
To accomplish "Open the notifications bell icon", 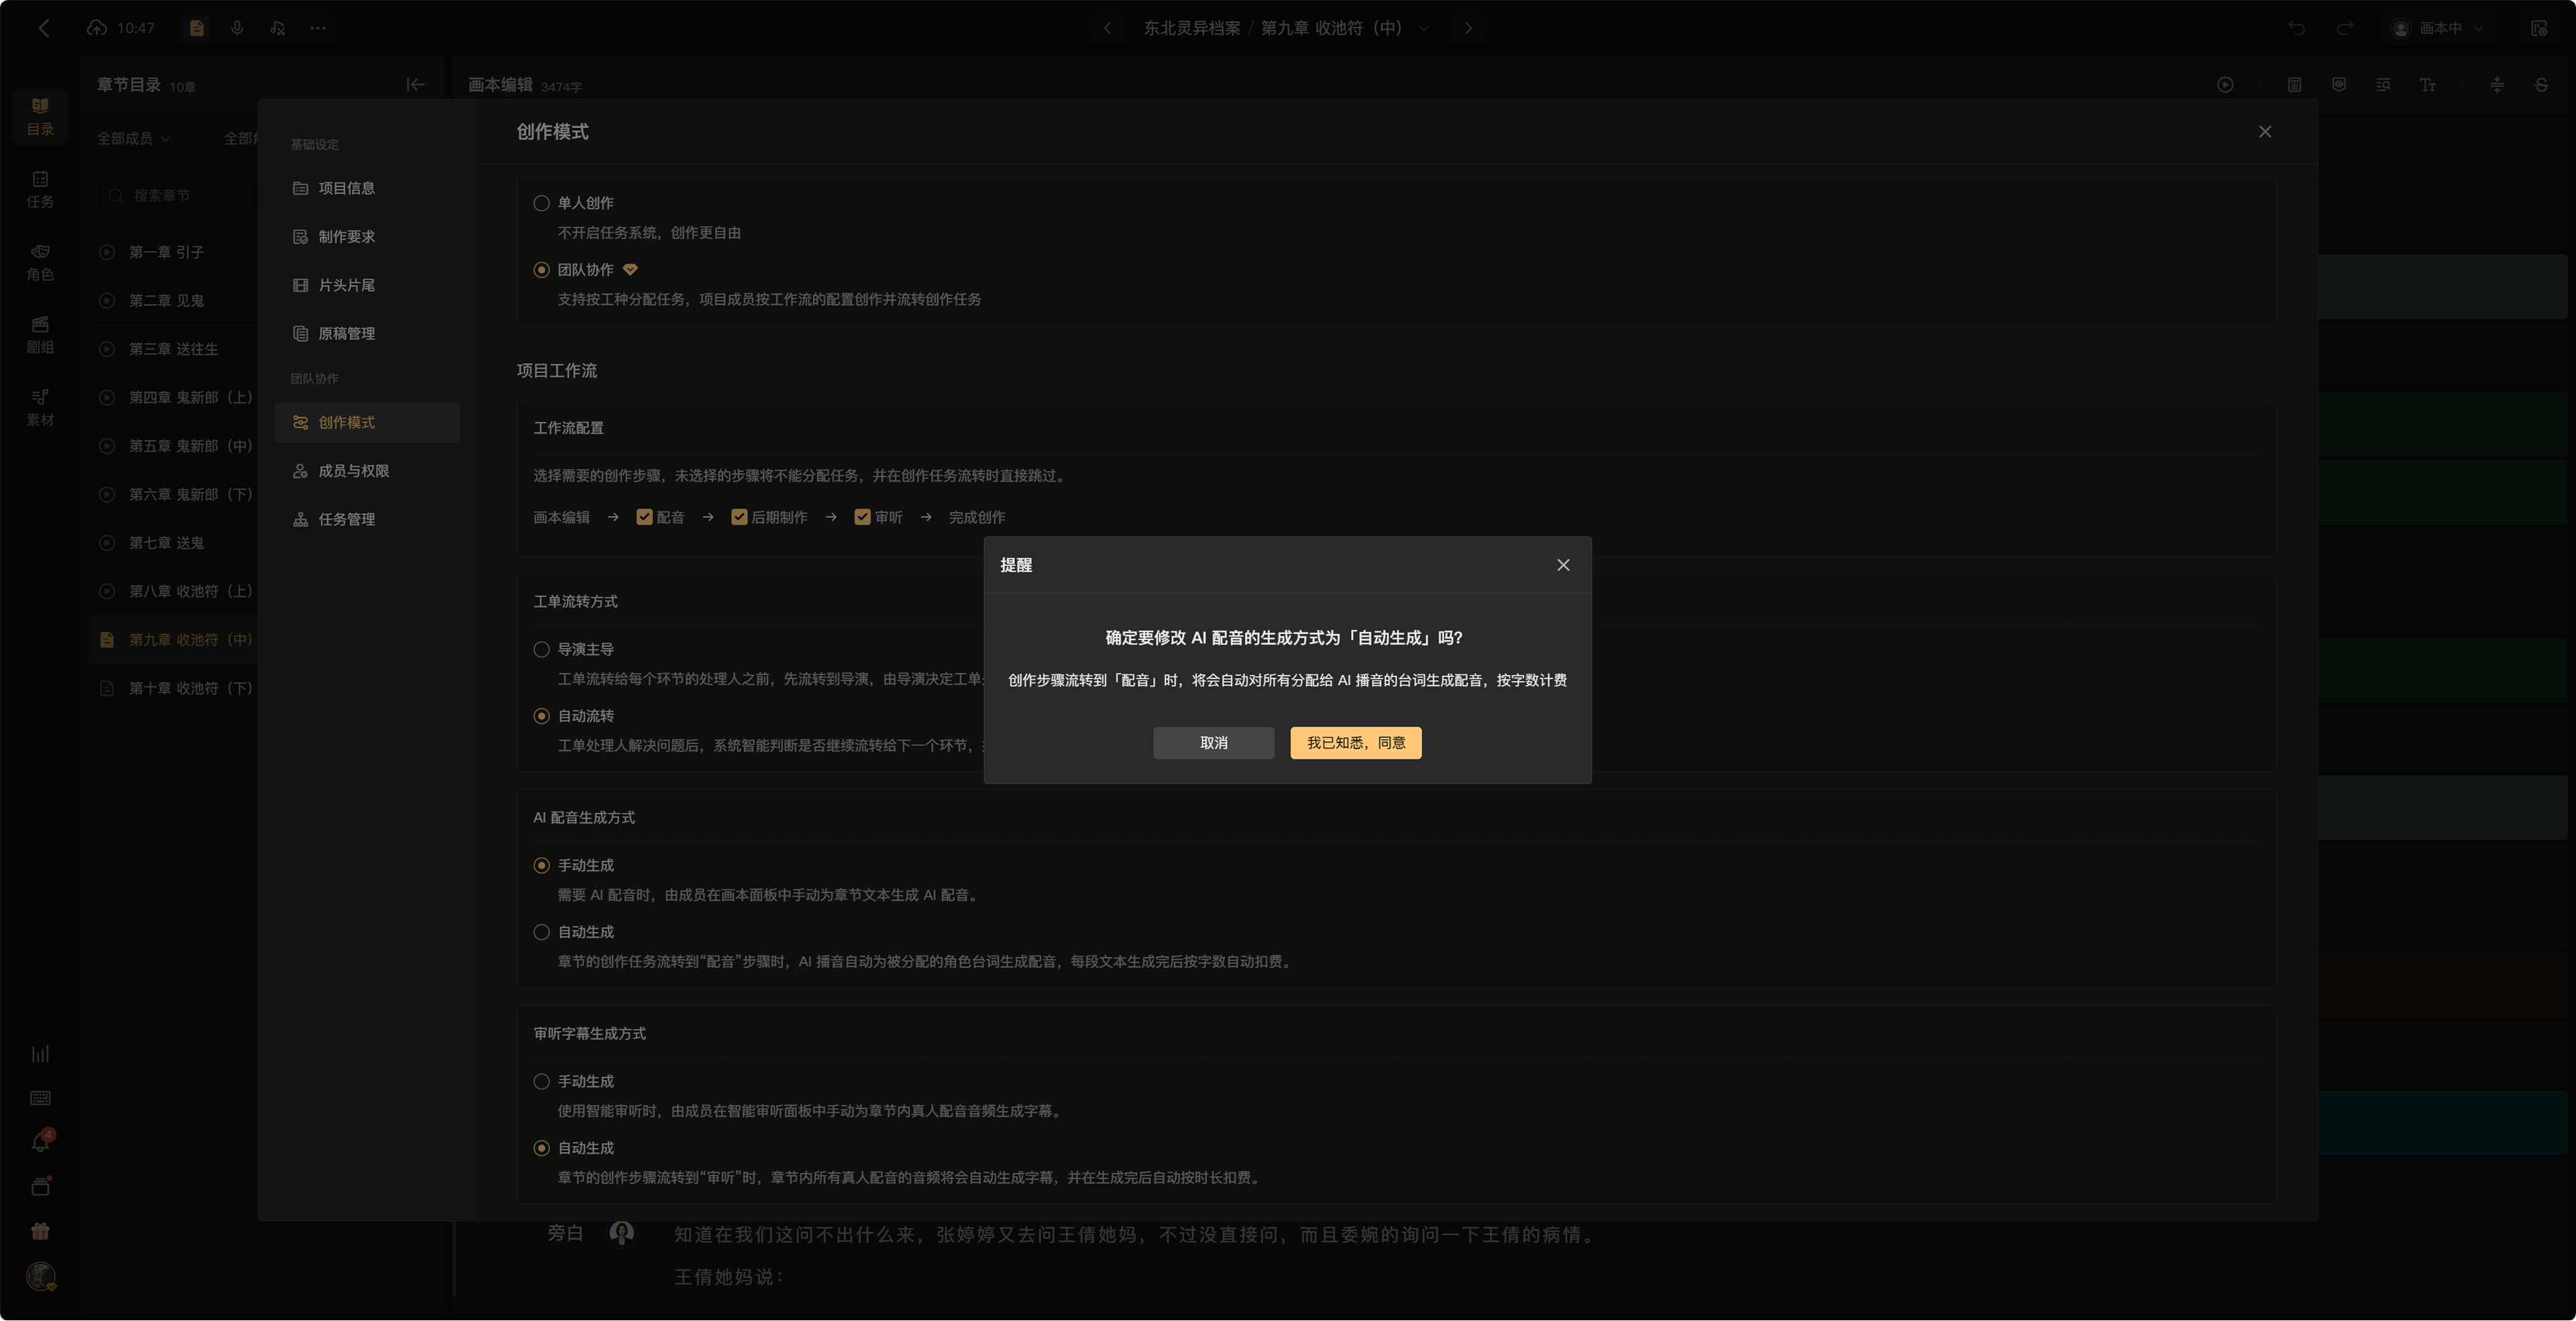I will point(41,1142).
